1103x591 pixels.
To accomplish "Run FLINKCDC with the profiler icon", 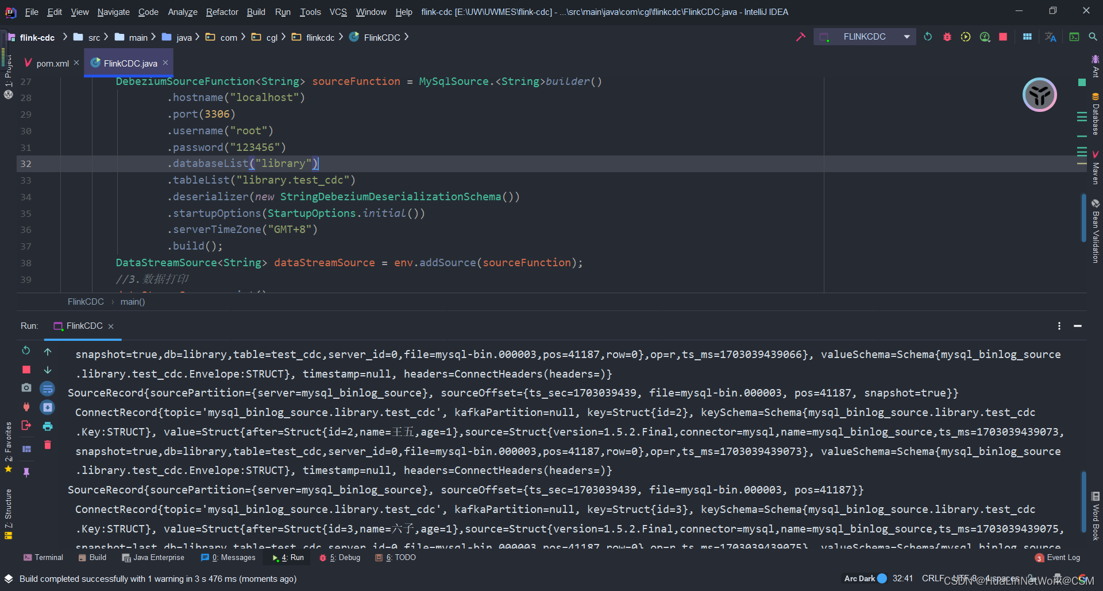I will [985, 36].
